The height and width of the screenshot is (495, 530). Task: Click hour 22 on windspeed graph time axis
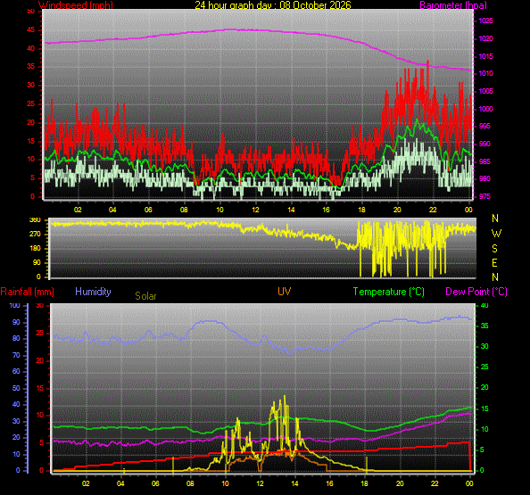433,210
